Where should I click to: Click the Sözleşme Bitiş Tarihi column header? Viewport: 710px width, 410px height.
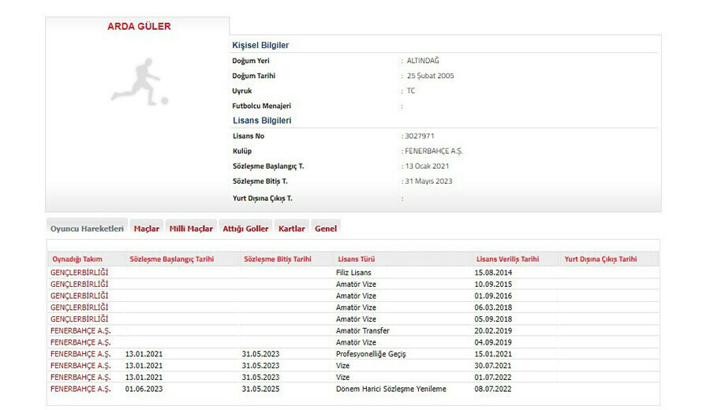coord(277,259)
